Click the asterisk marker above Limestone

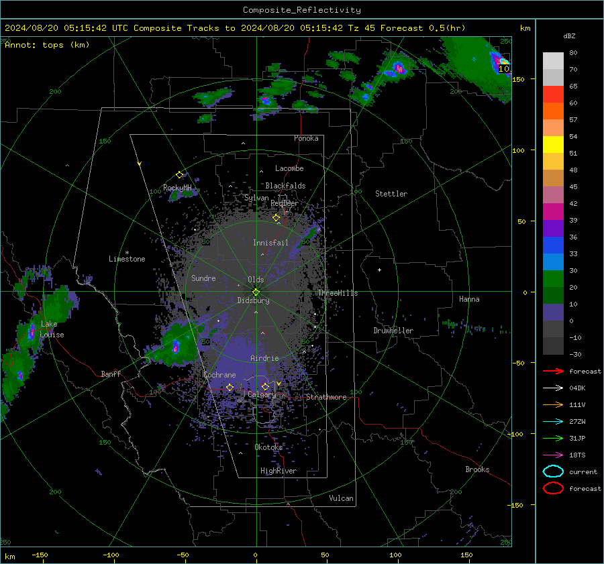[127, 253]
